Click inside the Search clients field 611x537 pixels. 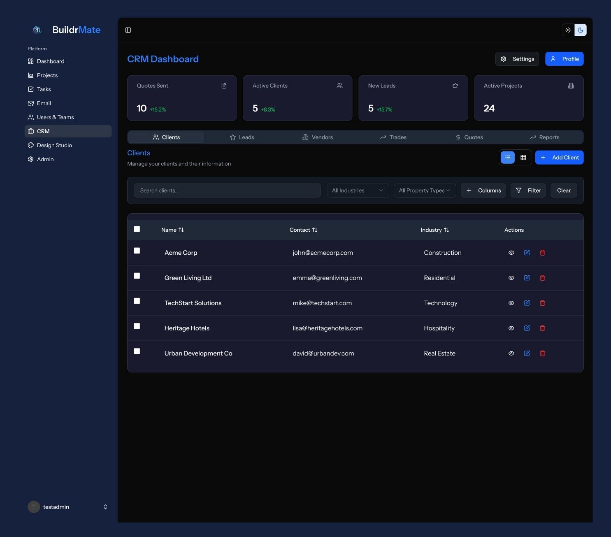[227, 190]
